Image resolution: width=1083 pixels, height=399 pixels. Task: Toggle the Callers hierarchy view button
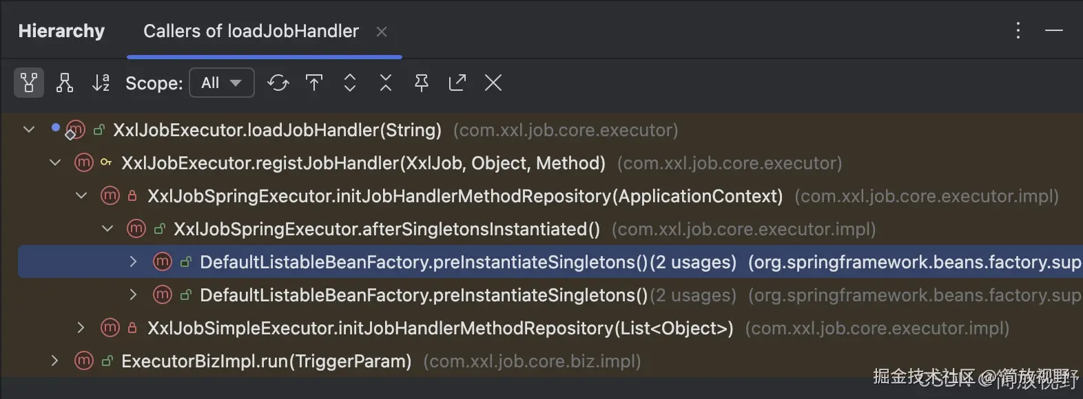(x=29, y=83)
